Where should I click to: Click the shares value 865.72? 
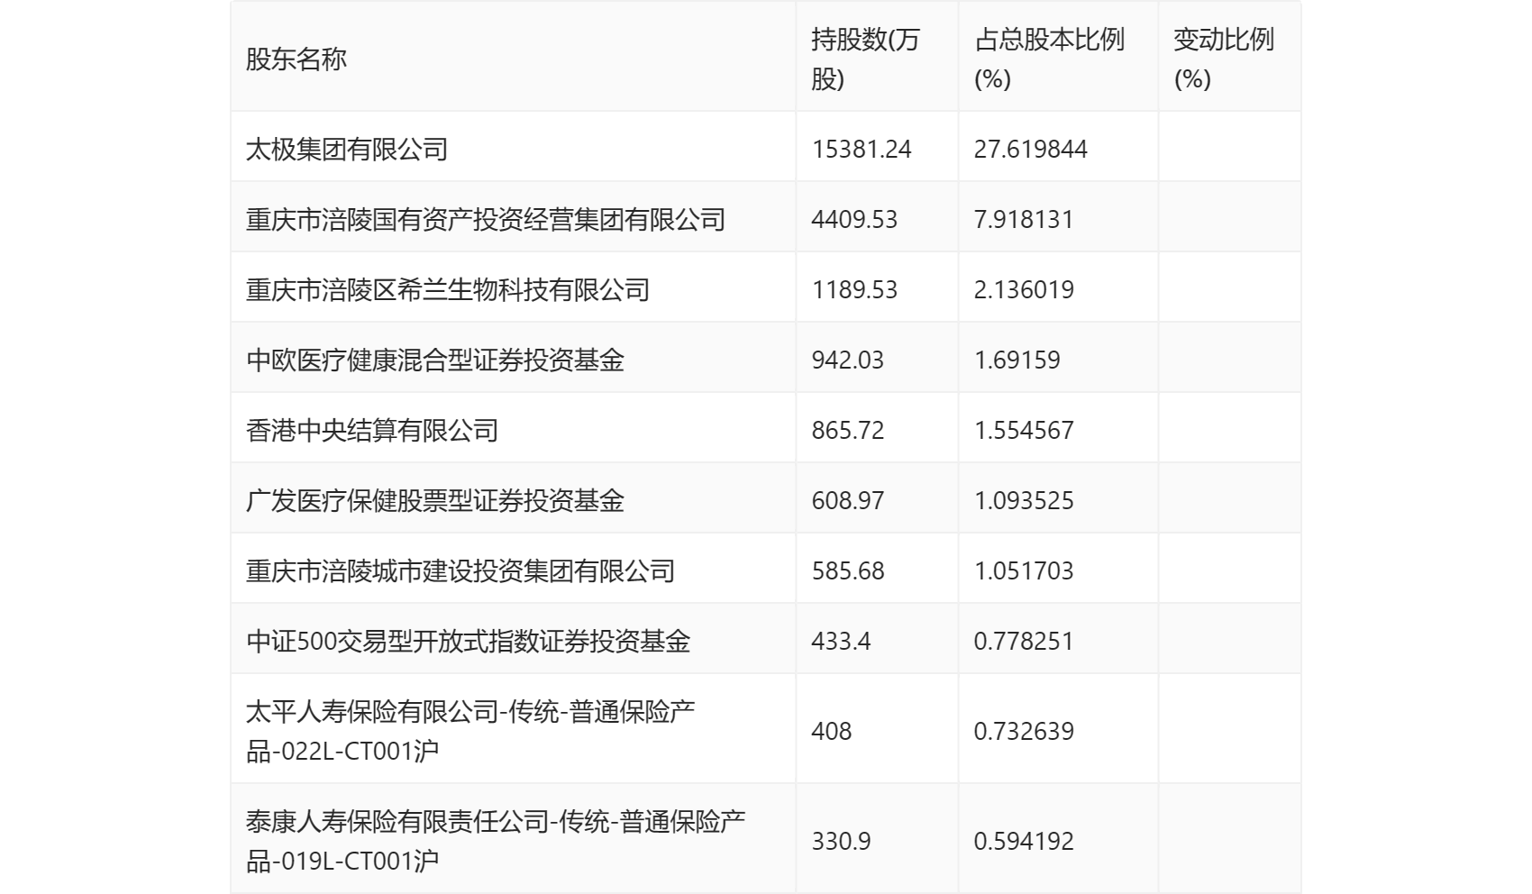pos(847,430)
